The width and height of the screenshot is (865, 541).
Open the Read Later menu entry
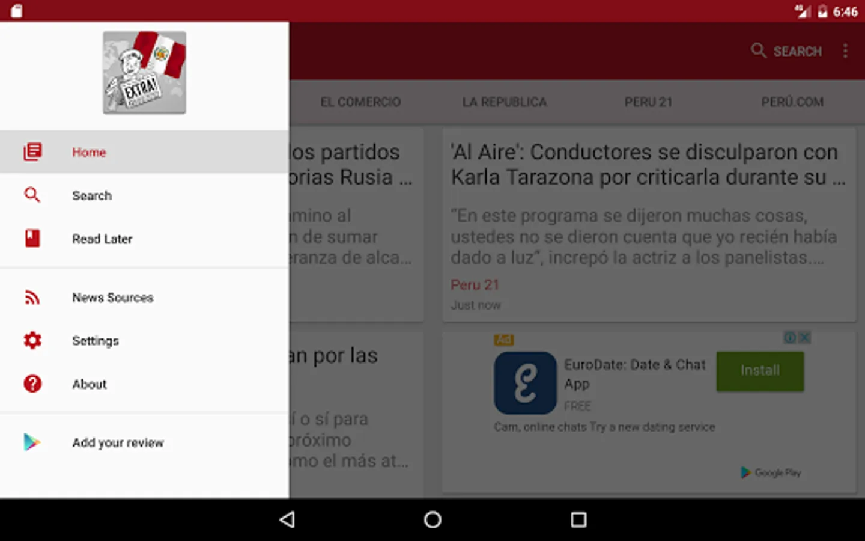click(x=144, y=239)
